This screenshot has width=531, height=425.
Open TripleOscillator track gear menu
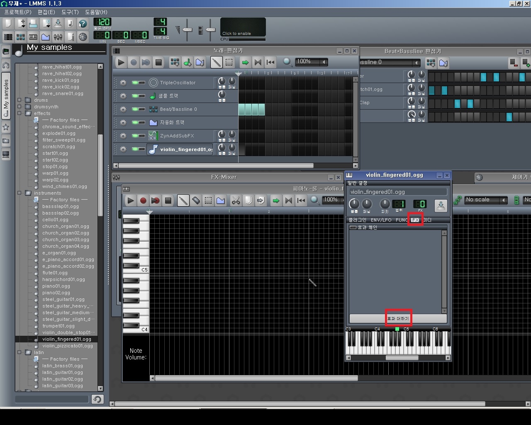[123, 83]
